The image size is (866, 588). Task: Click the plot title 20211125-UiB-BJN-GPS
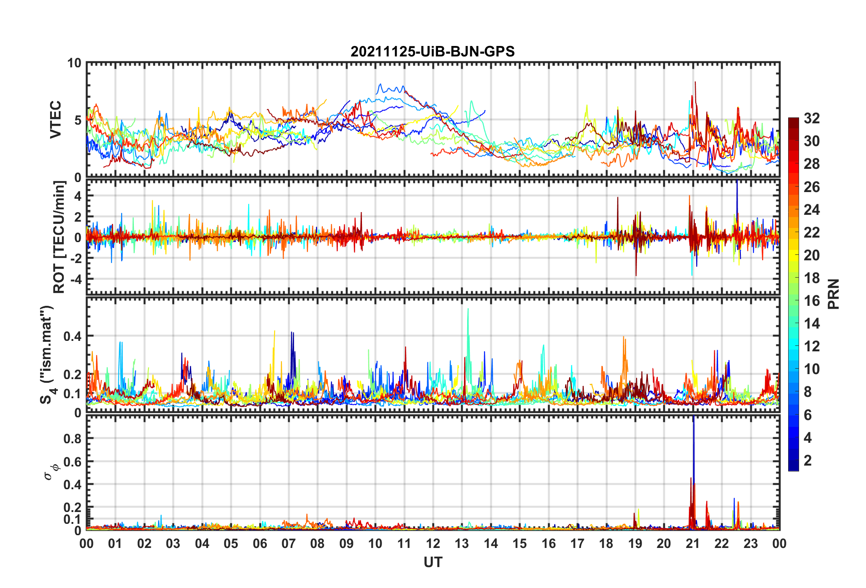[x=433, y=51]
